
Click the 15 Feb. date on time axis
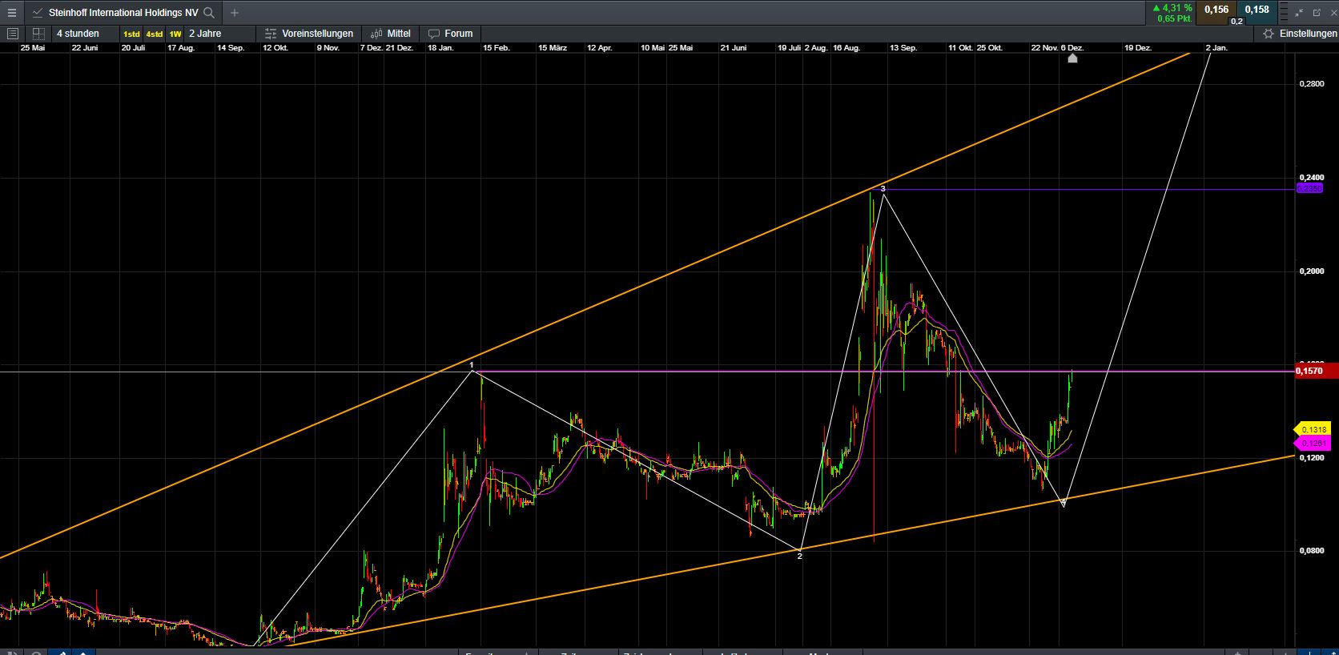tap(496, 48)
